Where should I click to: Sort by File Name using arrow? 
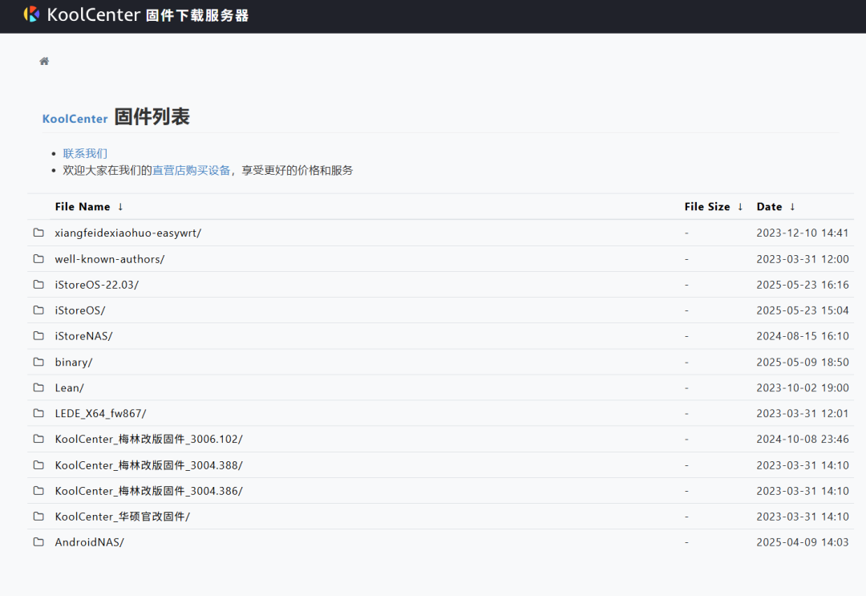click(120, 207)
